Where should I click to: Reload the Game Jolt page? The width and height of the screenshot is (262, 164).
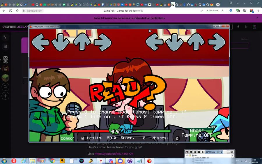click(17, 10)
